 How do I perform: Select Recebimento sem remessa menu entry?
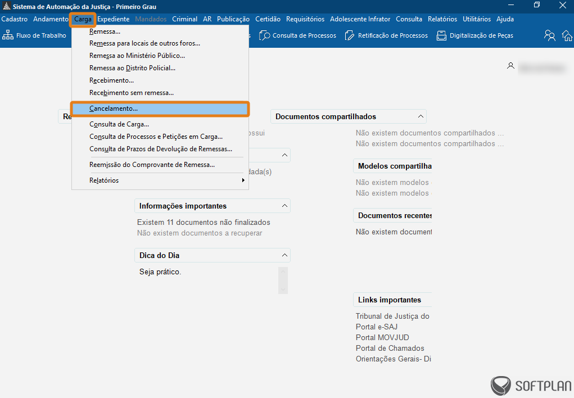pos(160,93)
